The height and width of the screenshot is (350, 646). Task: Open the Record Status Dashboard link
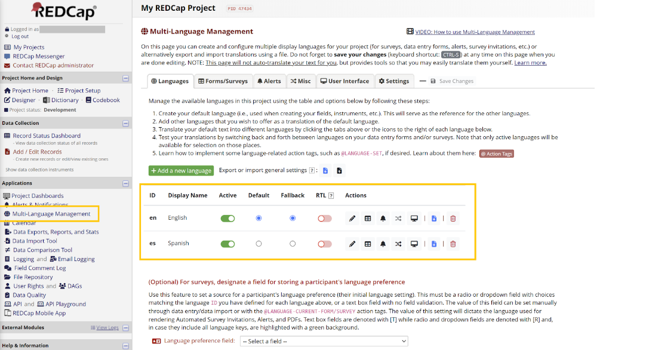pos(47,136)
